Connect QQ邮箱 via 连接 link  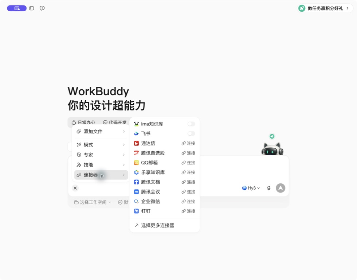[188, 163]
